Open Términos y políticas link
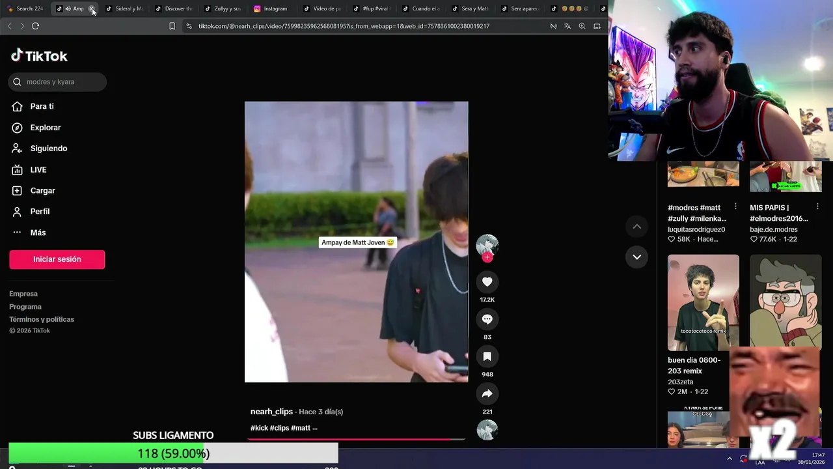Screen dimensions: 833x469 (x=42, y=319)
